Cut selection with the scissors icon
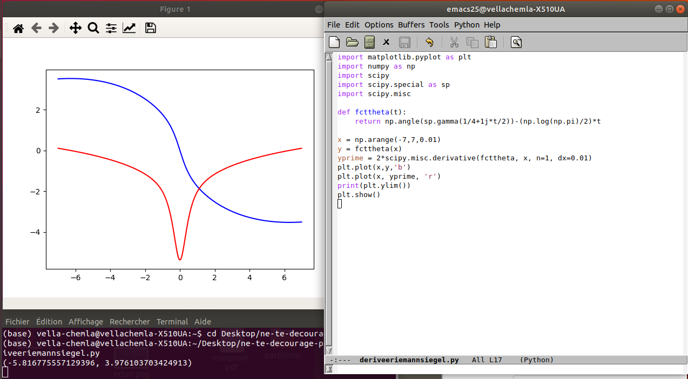The width and height of the screenshot is (688, 379). point(454,42)
